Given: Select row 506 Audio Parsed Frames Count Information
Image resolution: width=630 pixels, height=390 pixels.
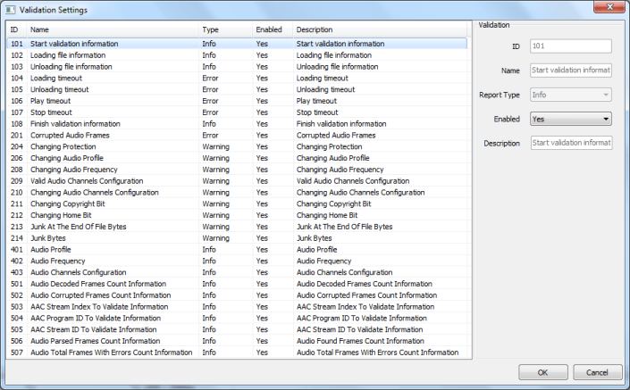Looking at the screenshot, I should point(237,341).
